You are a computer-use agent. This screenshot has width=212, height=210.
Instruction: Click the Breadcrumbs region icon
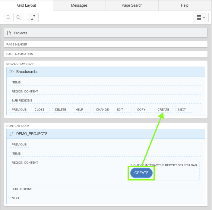click(11, 72)
